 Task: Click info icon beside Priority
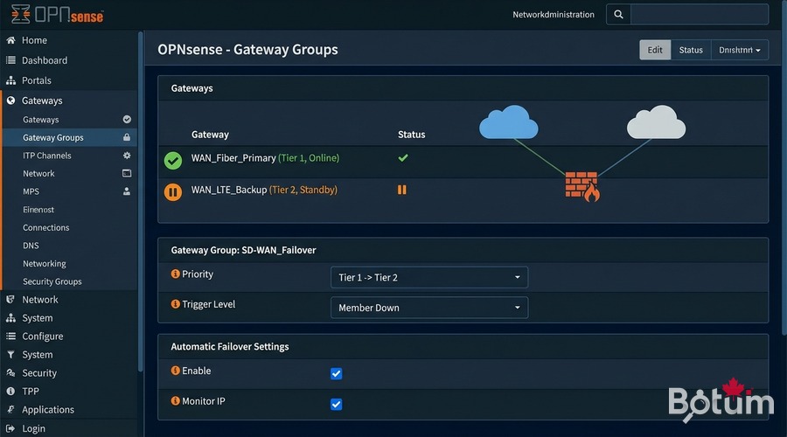coord(175,274)
